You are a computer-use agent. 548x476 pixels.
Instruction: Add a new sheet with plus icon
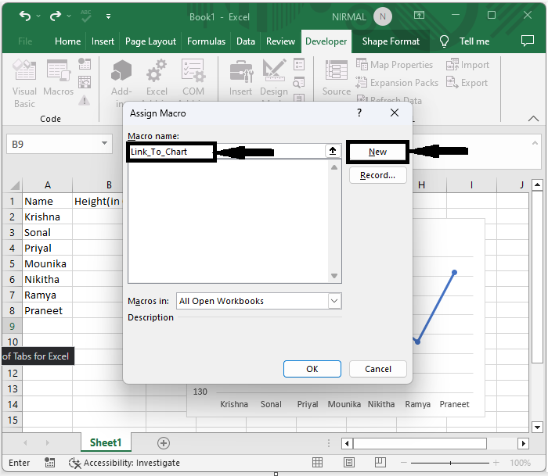pos(164,443)
